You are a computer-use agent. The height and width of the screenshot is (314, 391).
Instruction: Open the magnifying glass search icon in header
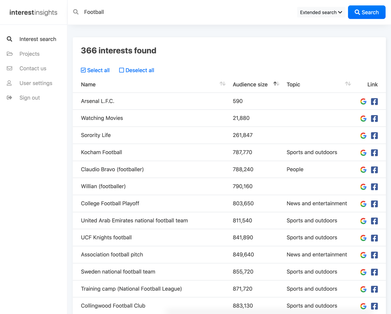click(x=76, y=12)
